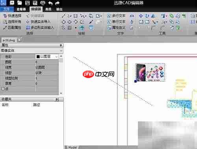Open a drawing with the folder icon
Viewport: 197px width, 149px height.
(x=20, y=3)
